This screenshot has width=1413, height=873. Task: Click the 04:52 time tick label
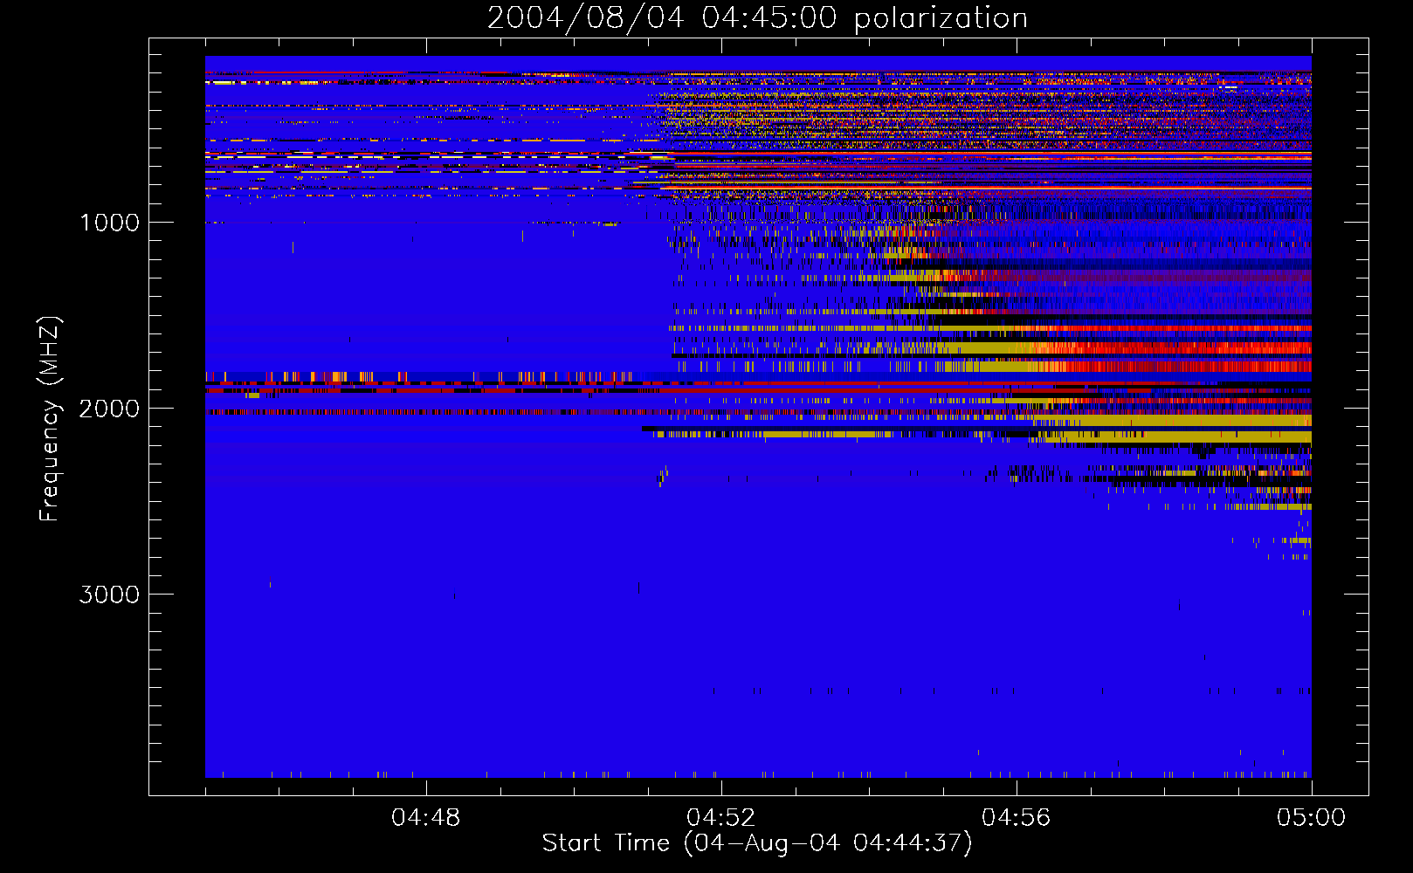pyautogui.click(x=721, y=818)
